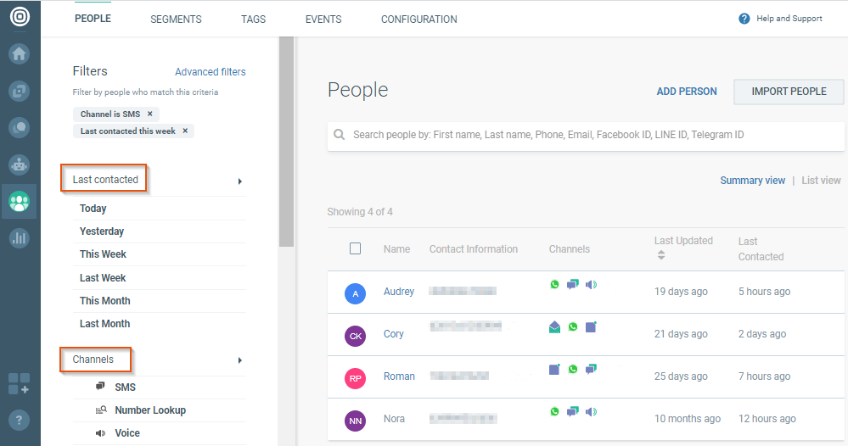Click the Infobip logo at top left
This screenshot has width=848, height=446.
pyautogui.click(x=20, y=16)
